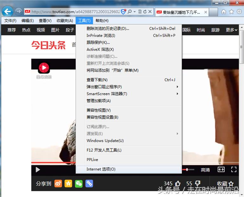Open the 查看(V) menu
This screenshot has width=244, height=197.
coord(45,21)
